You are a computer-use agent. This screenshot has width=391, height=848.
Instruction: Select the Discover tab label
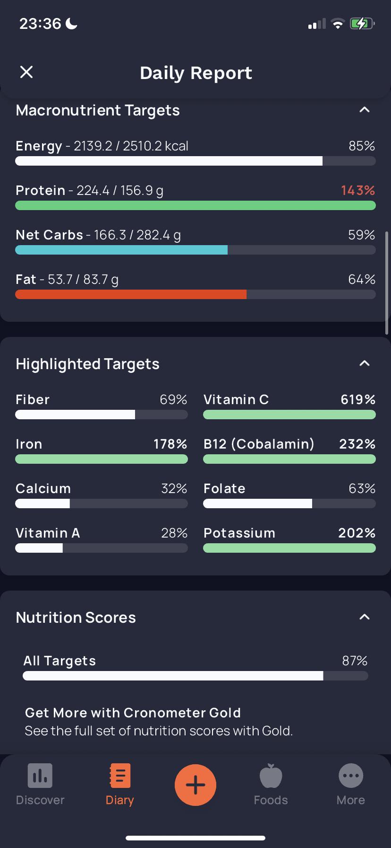[40, 800]
